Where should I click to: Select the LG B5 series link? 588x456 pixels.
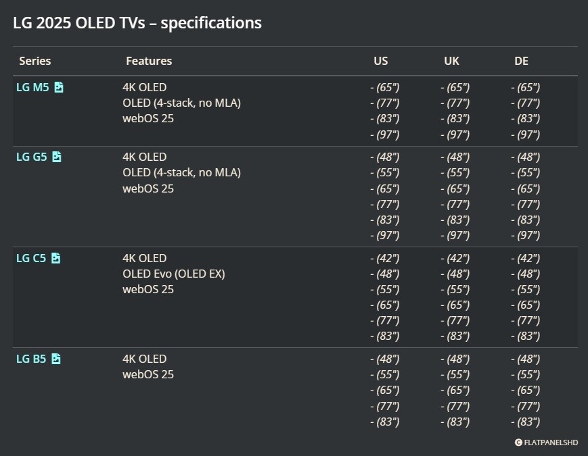pyautogui.click(x=31, y=359)
